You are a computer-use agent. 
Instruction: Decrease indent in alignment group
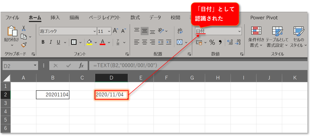161,42
